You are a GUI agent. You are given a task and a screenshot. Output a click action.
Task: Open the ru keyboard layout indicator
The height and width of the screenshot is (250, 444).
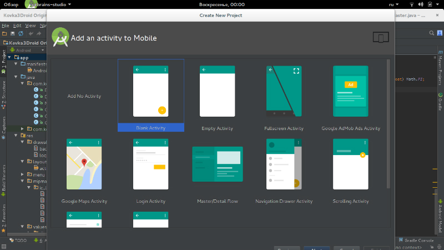click(393, 4)
